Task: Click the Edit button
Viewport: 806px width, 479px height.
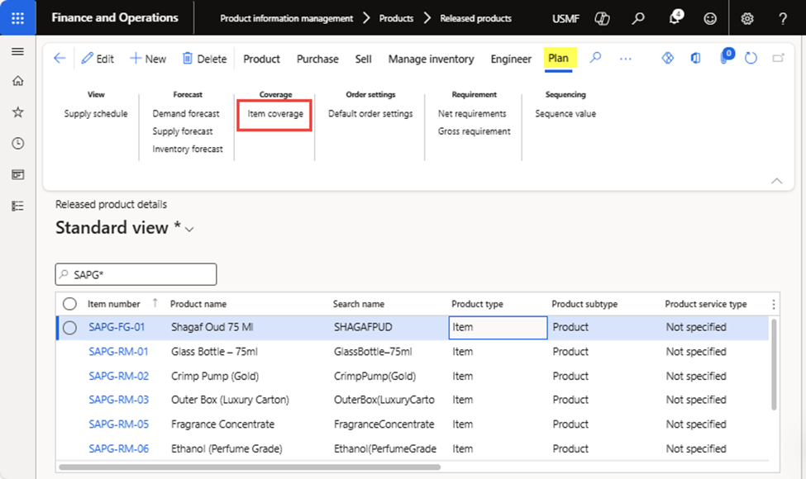Action: click(98, 59)
